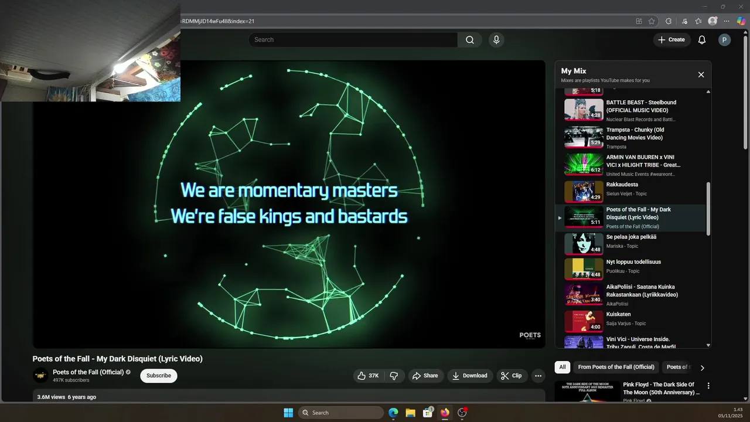Open Nyt loppuu todellisuus thumbnail
This screenshot has height=422, width=750.
click(x=584, y=269)
